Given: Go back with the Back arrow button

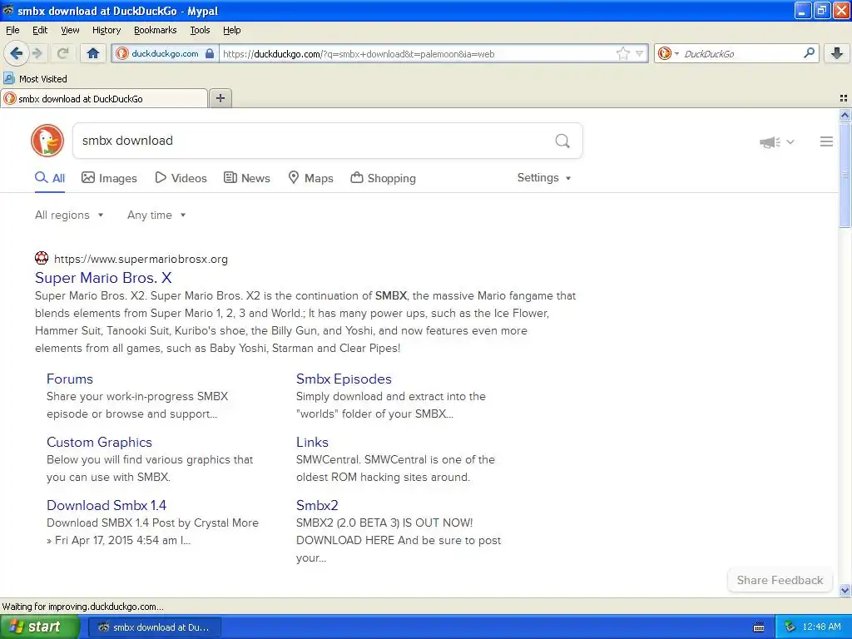Looking at the screenshot, I should 17,53.
